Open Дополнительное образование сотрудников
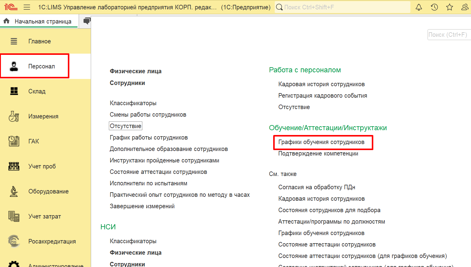This screenshot has height=267, width=471. [x=169, y=149]
